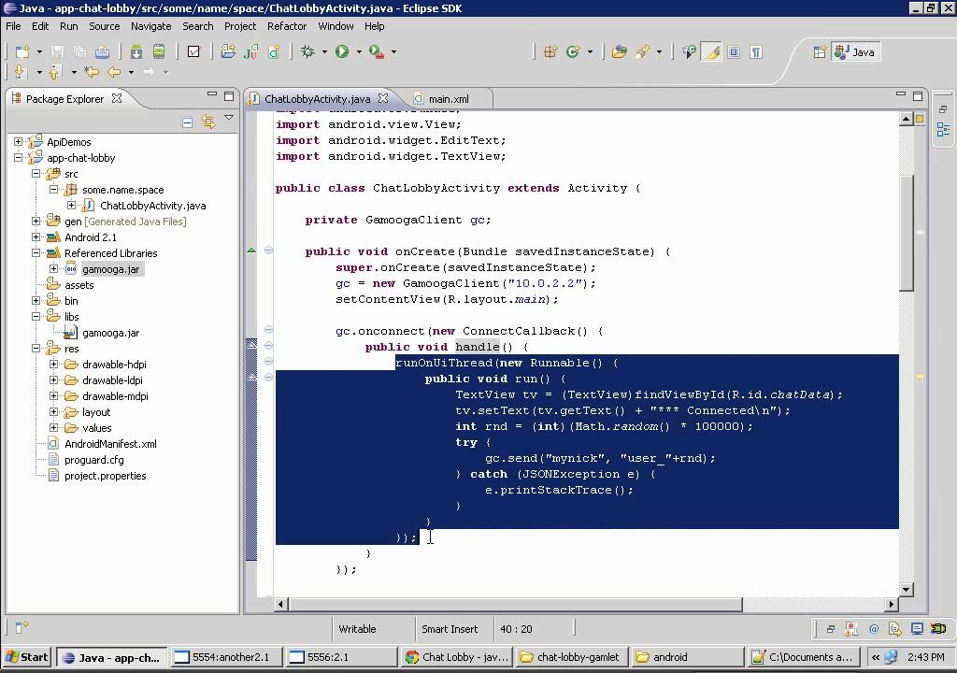The width and height of the screenshot is (957, 673).
Task: Open the Android SDK Manager icon
Action: click(x=136, y=52)
